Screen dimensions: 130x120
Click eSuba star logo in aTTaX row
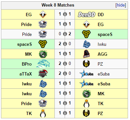pyautogui.click(x=86, y=74)
